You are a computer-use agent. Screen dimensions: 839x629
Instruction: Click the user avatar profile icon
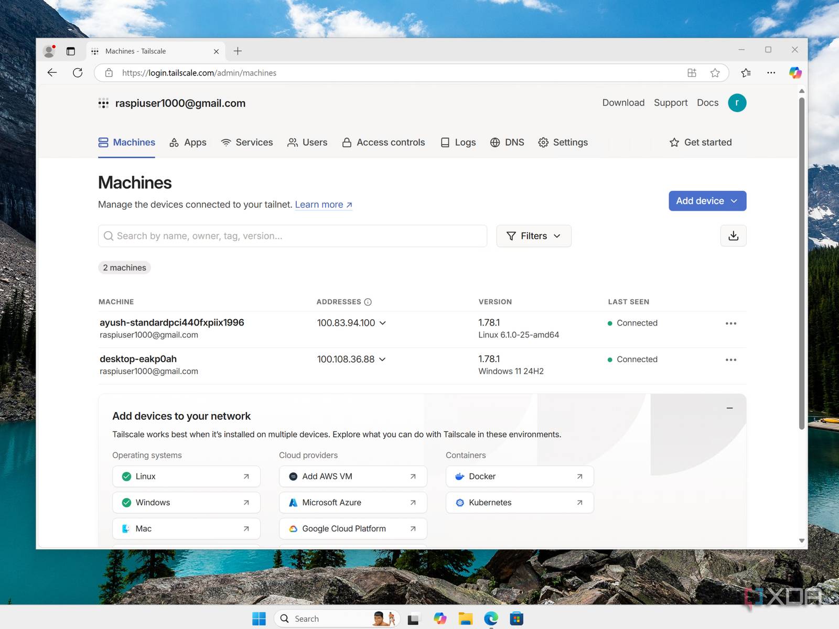pos(737,103)
